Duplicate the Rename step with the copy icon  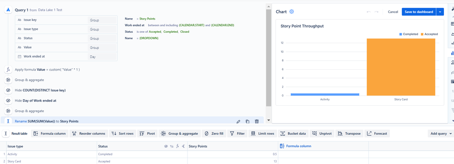[247, 122]
